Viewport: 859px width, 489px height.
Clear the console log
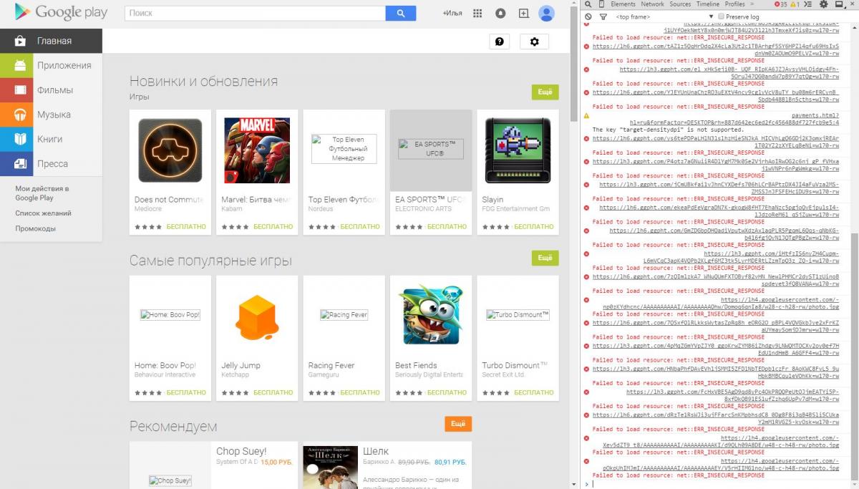click(588, 16)
